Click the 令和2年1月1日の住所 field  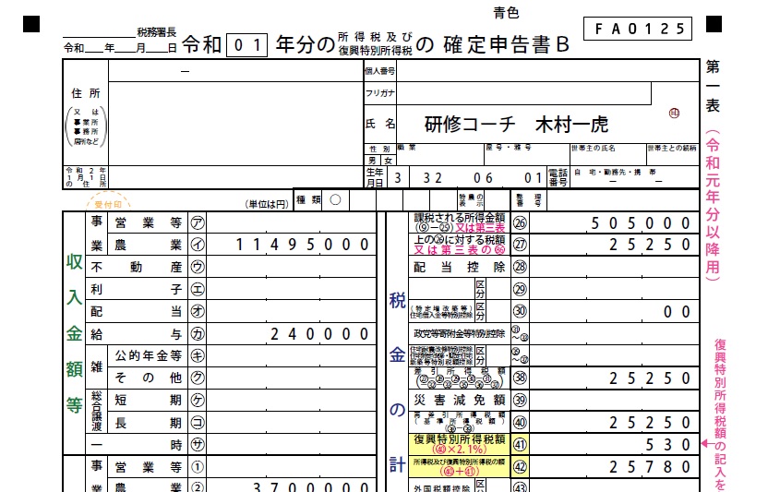[235, 177]
